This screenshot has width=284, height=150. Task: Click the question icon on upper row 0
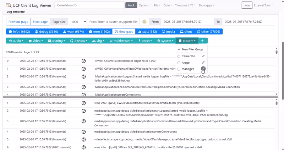83,61
